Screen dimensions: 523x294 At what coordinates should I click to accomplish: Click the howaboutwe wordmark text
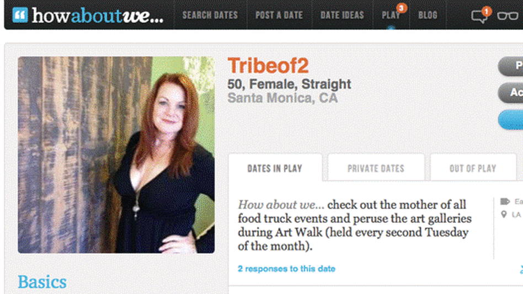pyautogui.click(x=98, y=15)
